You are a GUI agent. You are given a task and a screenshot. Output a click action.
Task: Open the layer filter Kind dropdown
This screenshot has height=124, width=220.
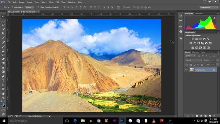(x=190, y=56)
